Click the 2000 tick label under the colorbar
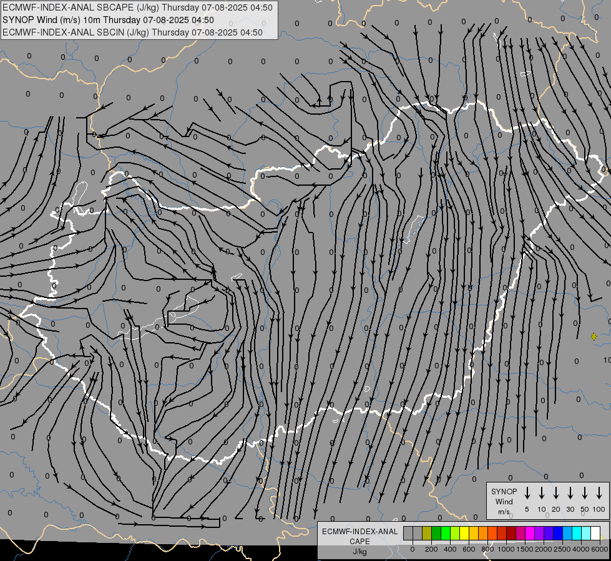Image resolution: width=611 pixels, height=561 pixels. [x=544, y=549]
